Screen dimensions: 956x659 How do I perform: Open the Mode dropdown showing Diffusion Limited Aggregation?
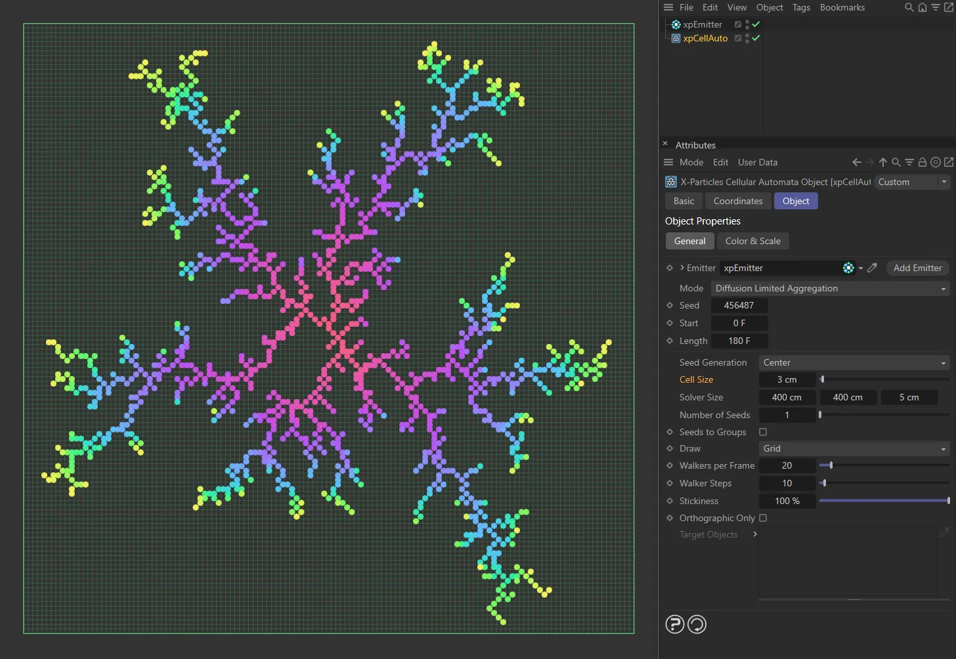click(829, 288)
